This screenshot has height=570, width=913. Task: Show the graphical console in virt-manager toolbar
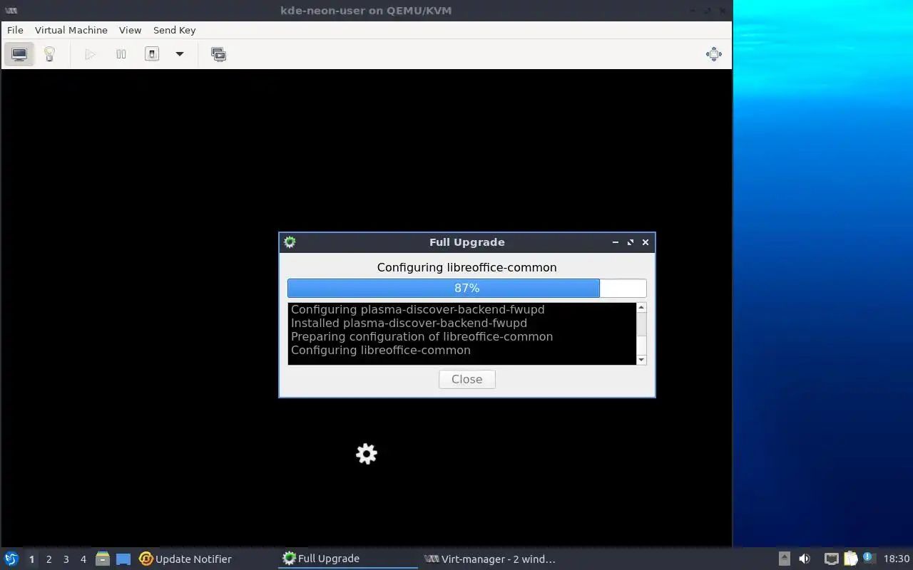pyautogui.click(x=19, y=54)
